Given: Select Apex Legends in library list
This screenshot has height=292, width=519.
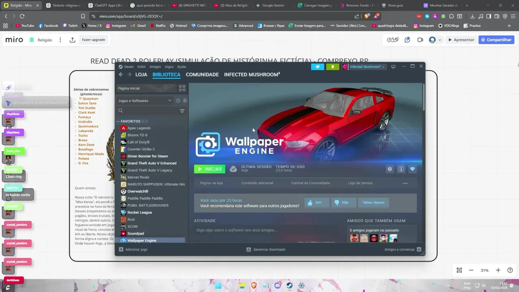Looking at the screenshot, I should [x=139, y=128].
